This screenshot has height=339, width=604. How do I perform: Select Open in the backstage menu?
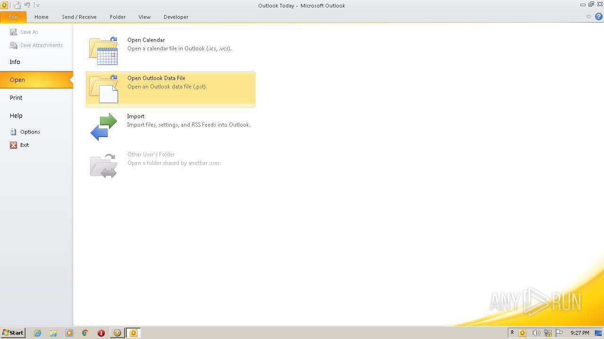click(36, 80)
